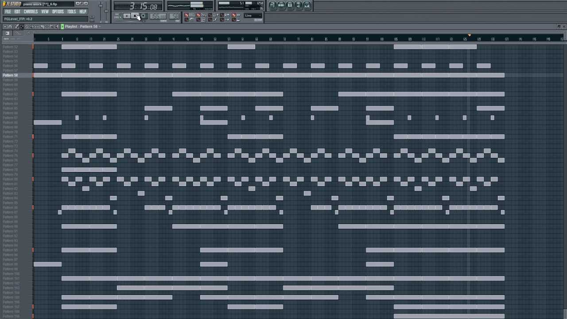Select the playlist zoom tool

pyautogui.click(x=51, y=27)
